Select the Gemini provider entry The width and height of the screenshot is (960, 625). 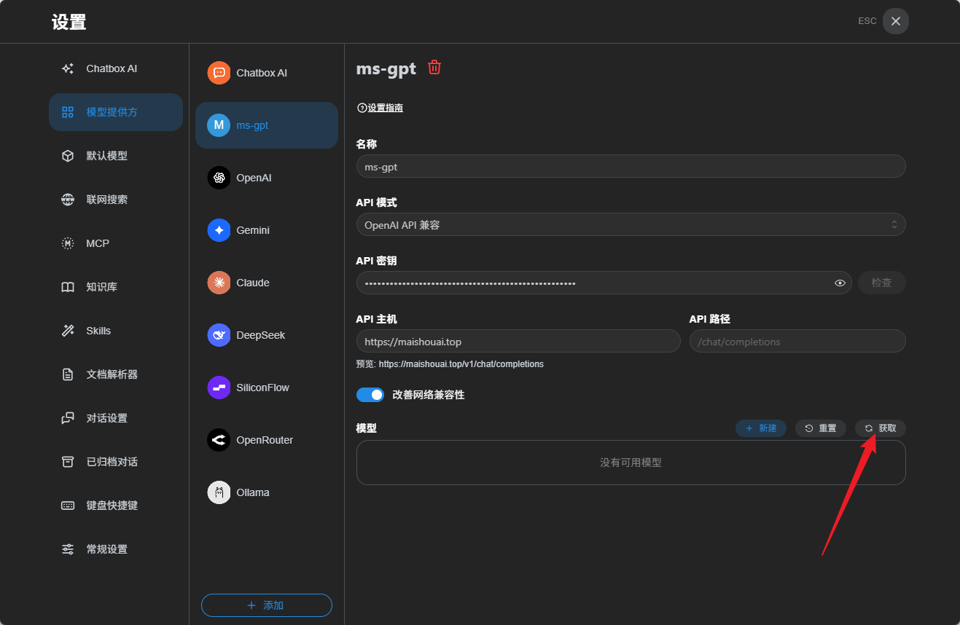point(267,230)
